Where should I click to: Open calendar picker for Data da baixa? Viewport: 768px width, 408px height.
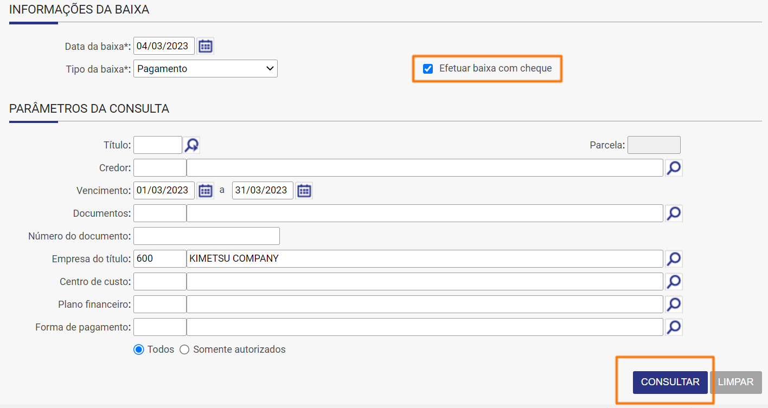pyautogui.click(x=205, y=46)
